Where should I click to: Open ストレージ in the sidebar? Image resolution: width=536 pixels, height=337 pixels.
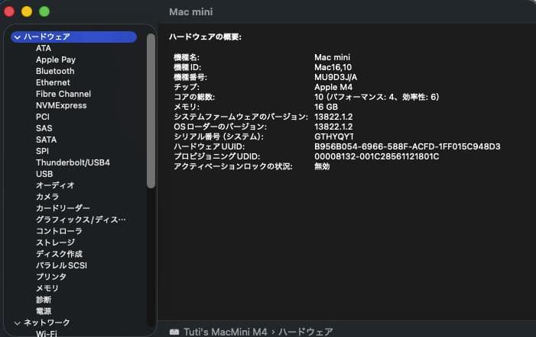coord(55,242)
